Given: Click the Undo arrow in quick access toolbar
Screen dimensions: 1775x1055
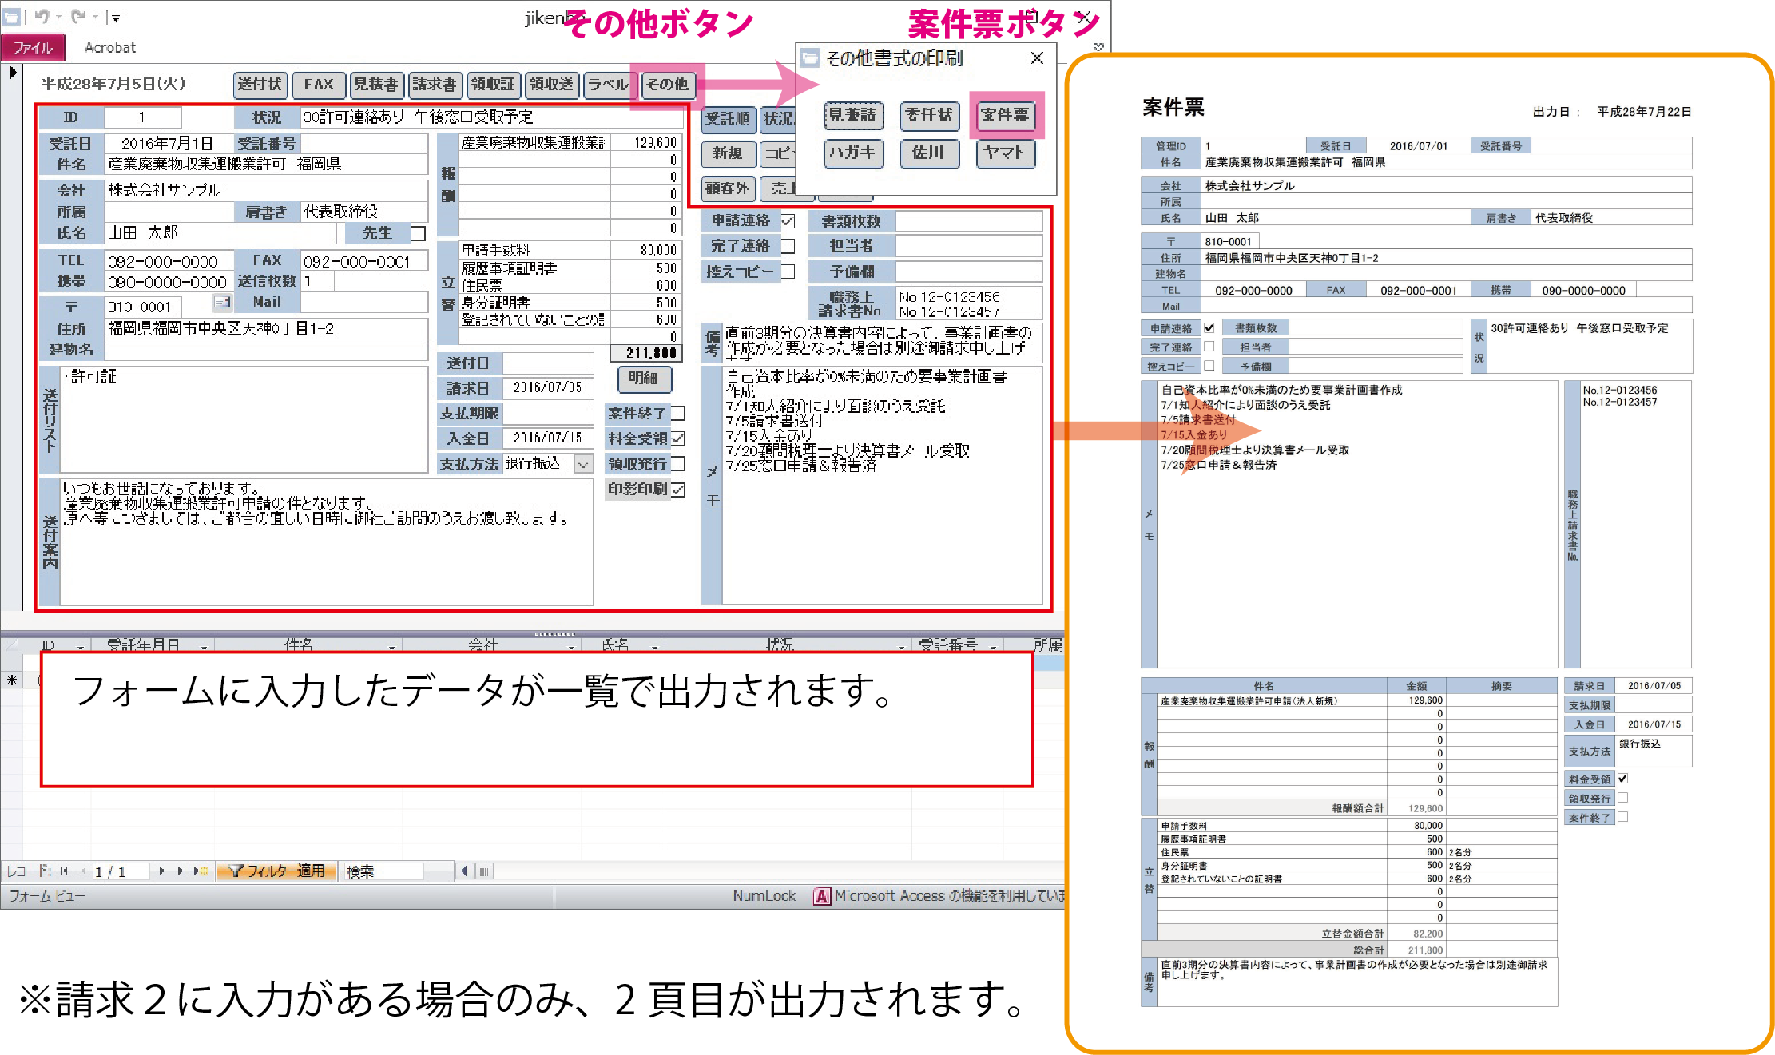Looking at the screenshot, I should pyautogui.click(x=41, y=16).
